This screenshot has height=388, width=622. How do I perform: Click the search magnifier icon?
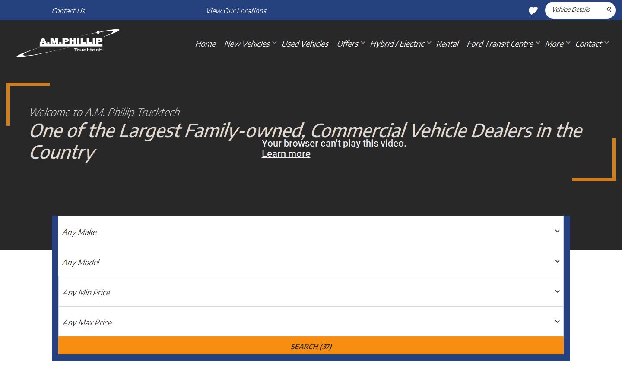tap(609, 9)
